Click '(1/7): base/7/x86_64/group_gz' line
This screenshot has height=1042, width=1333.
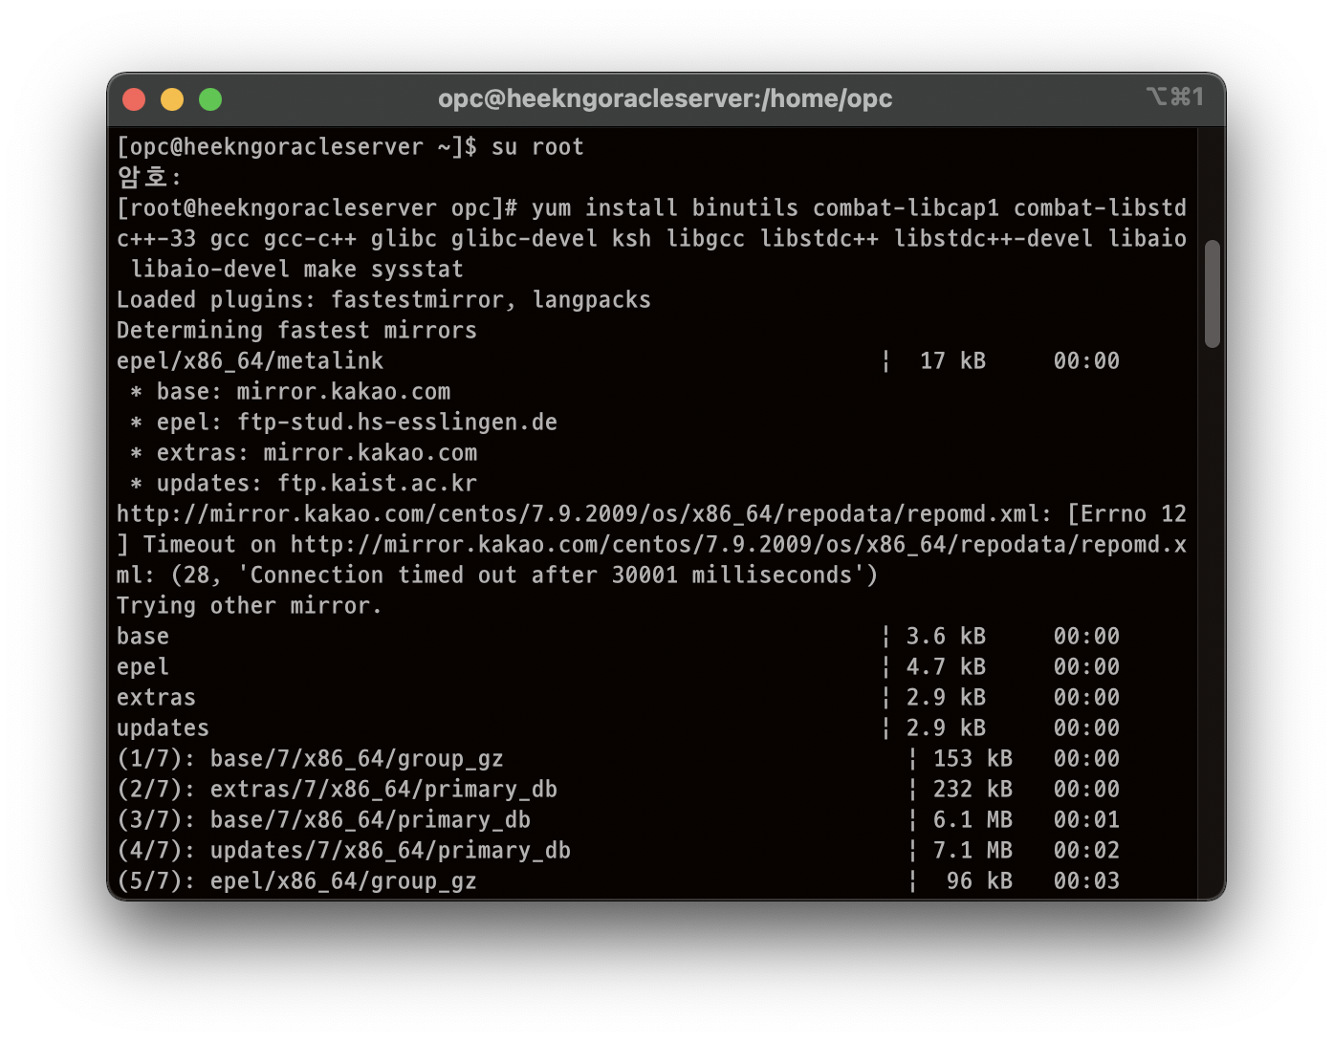(x=310, y=759)
